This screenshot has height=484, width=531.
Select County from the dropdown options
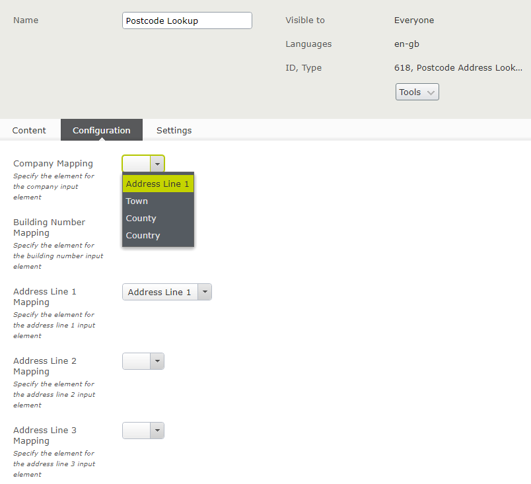(x=141, y=219)
